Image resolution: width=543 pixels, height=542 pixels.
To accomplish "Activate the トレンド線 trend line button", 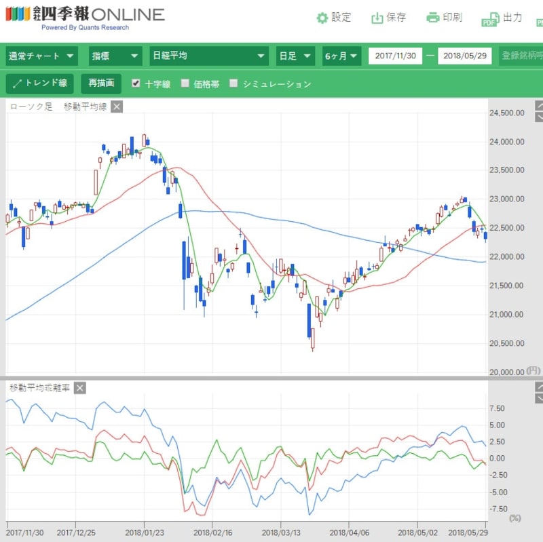I will coord(39,83).
